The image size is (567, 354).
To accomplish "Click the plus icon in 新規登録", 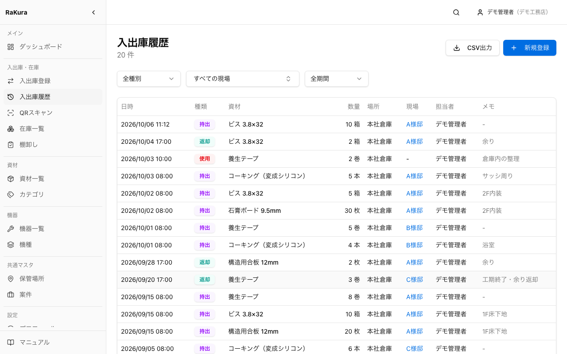I will (514, 48).
